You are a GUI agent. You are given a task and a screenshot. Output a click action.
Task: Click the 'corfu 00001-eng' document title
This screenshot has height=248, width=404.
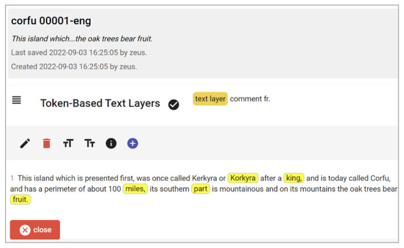click(x=51, y=20)
